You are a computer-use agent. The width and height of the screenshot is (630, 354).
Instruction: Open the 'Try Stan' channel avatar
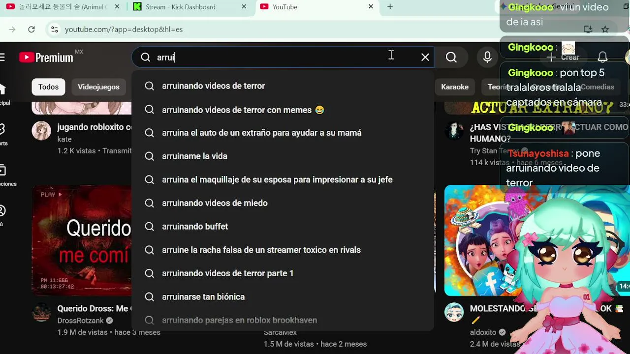pyautogui.click(x=454, y=131)
